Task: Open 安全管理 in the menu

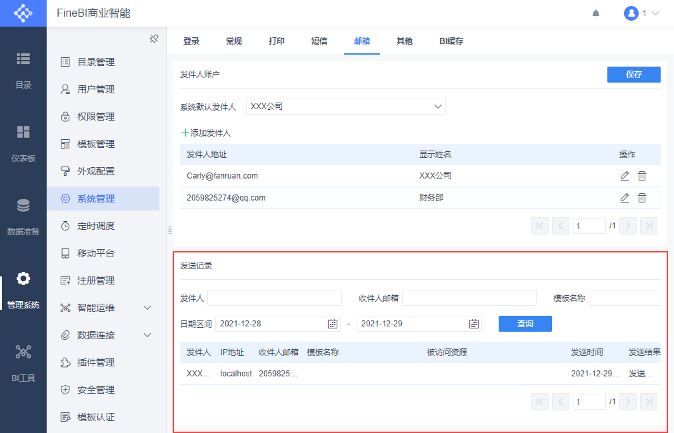Action: tap(103, 390)
